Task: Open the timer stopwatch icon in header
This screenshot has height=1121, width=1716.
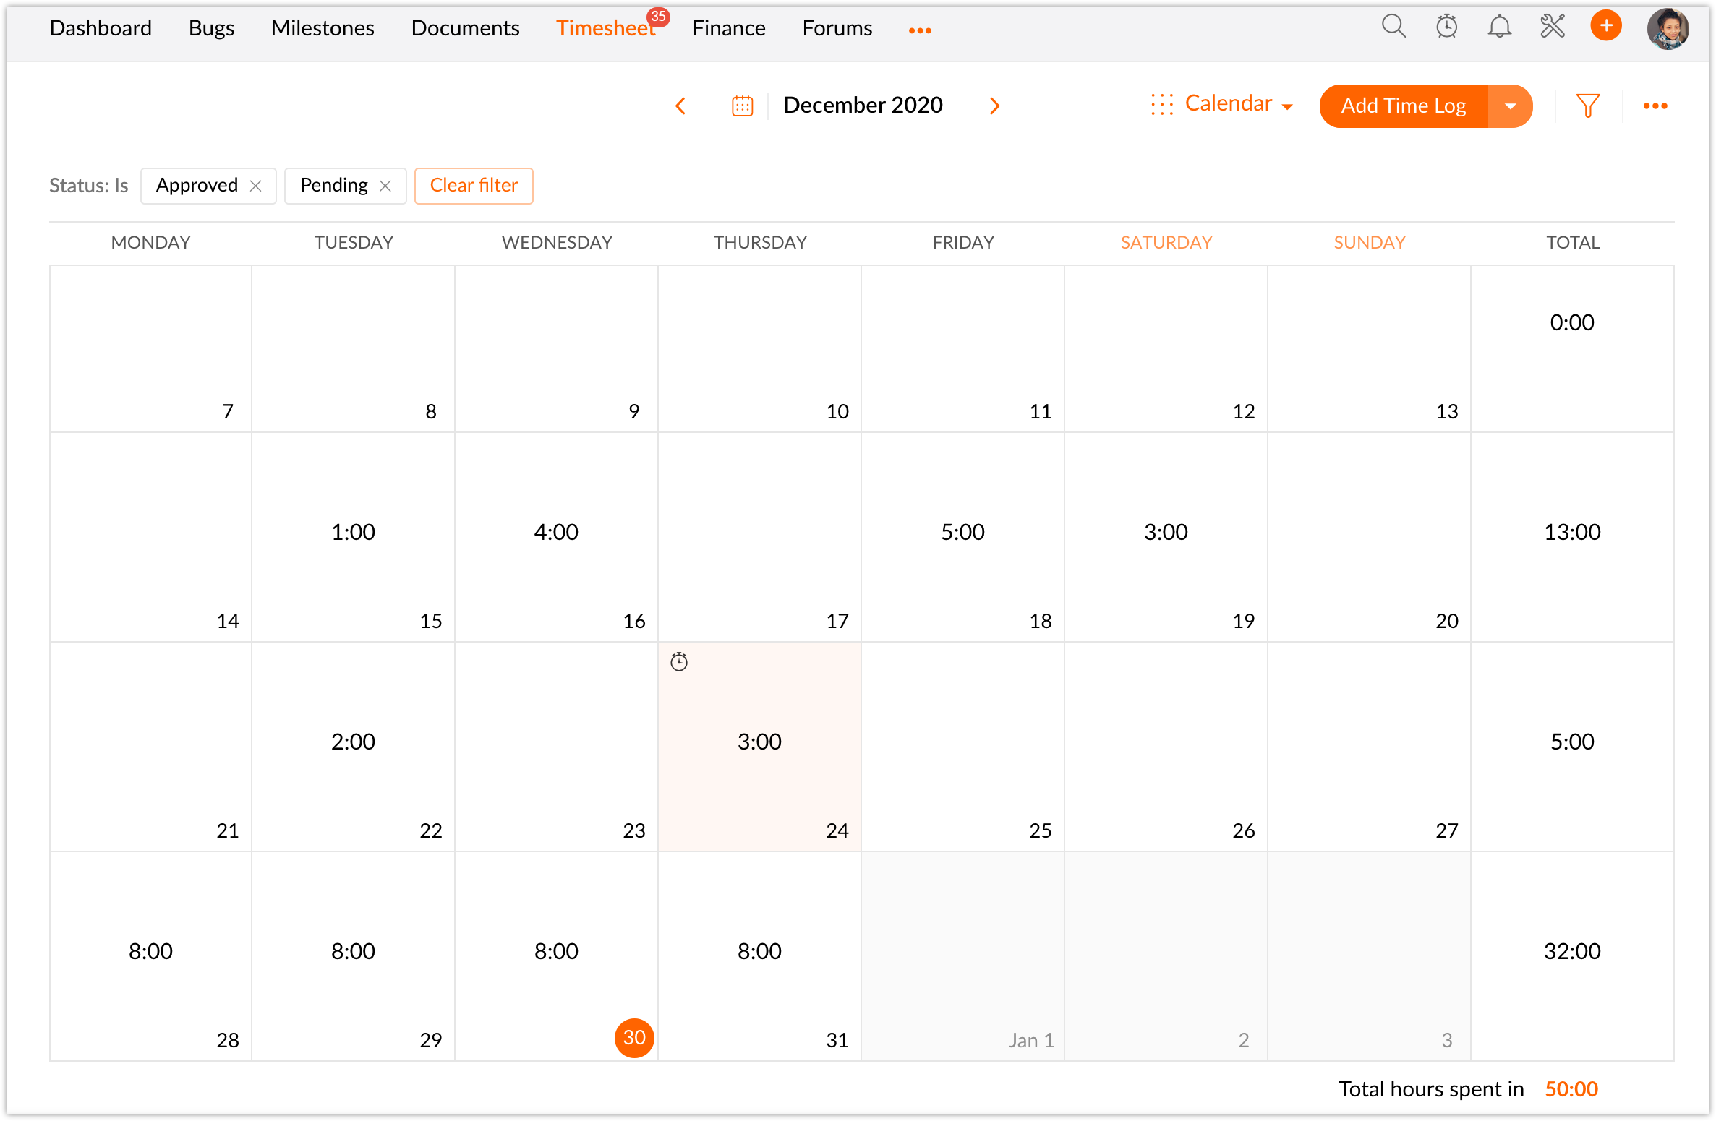Action: point(1446,27)
